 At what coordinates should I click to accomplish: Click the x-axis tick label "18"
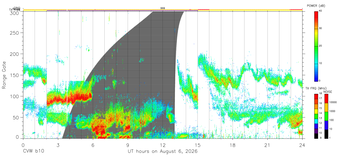[x=233, y=145]
